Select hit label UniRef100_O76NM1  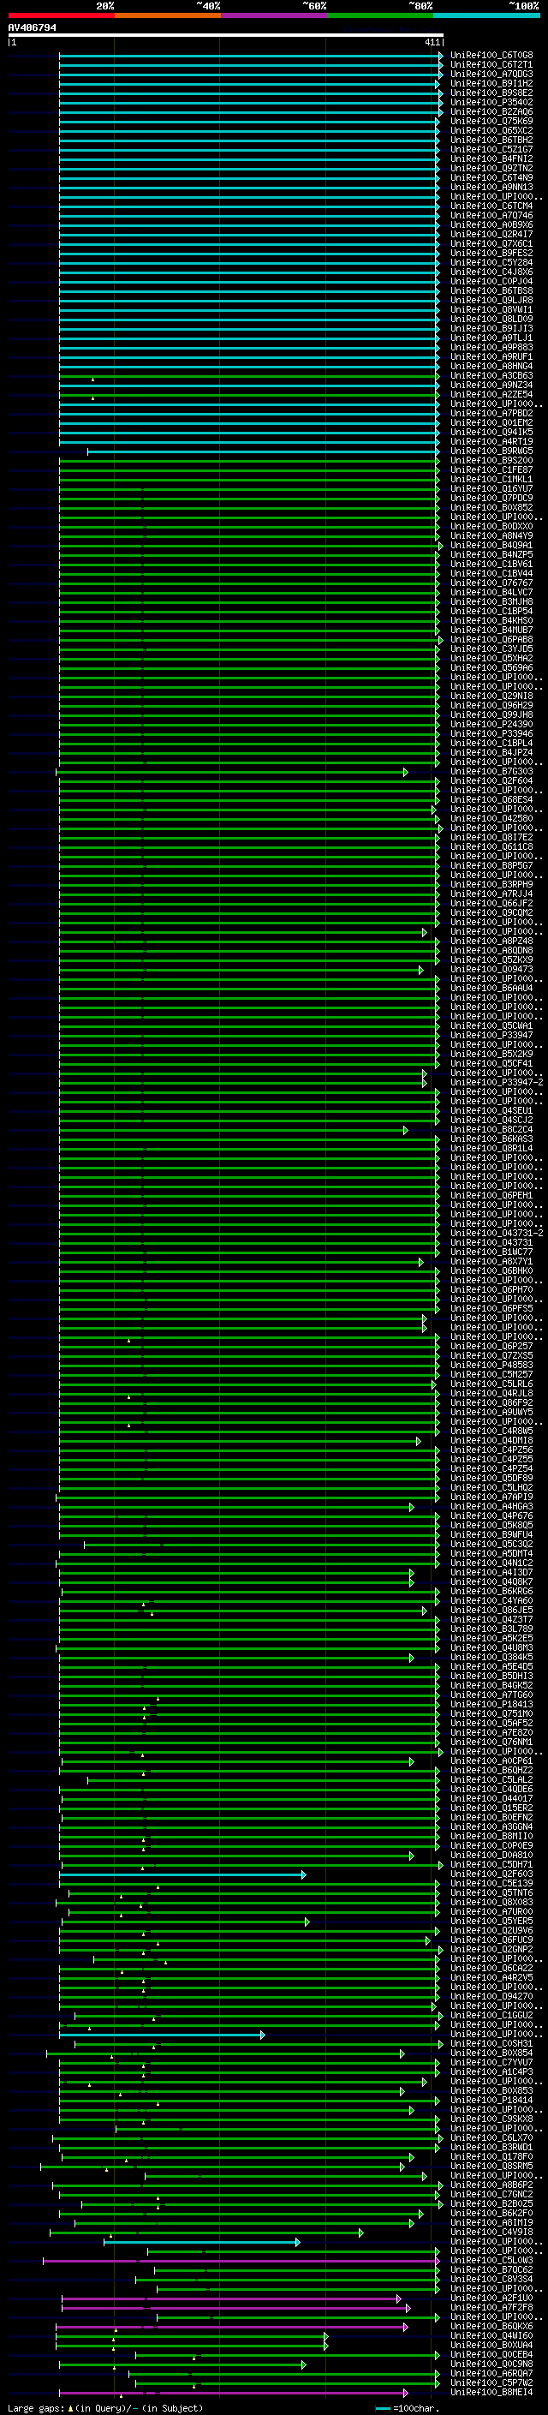[x=491, y=1742]
